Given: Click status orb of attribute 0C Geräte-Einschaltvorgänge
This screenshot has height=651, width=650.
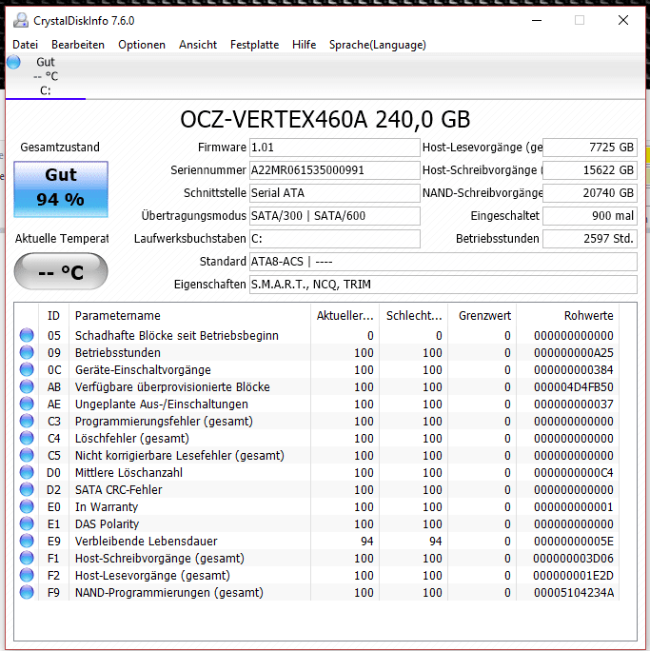Looking at the screenshot, I should [27, 369].
